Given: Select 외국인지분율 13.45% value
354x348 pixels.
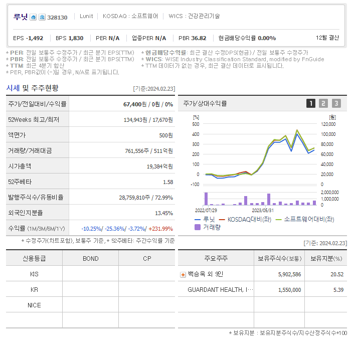Looking at the screenshot, I should click(164, 213).
